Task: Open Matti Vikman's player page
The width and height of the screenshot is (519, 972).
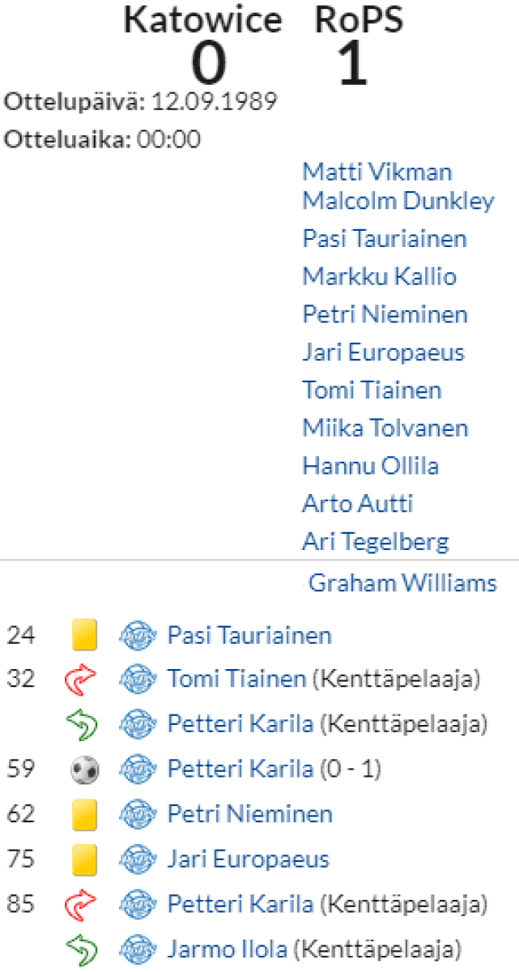Action: (376, 173)
